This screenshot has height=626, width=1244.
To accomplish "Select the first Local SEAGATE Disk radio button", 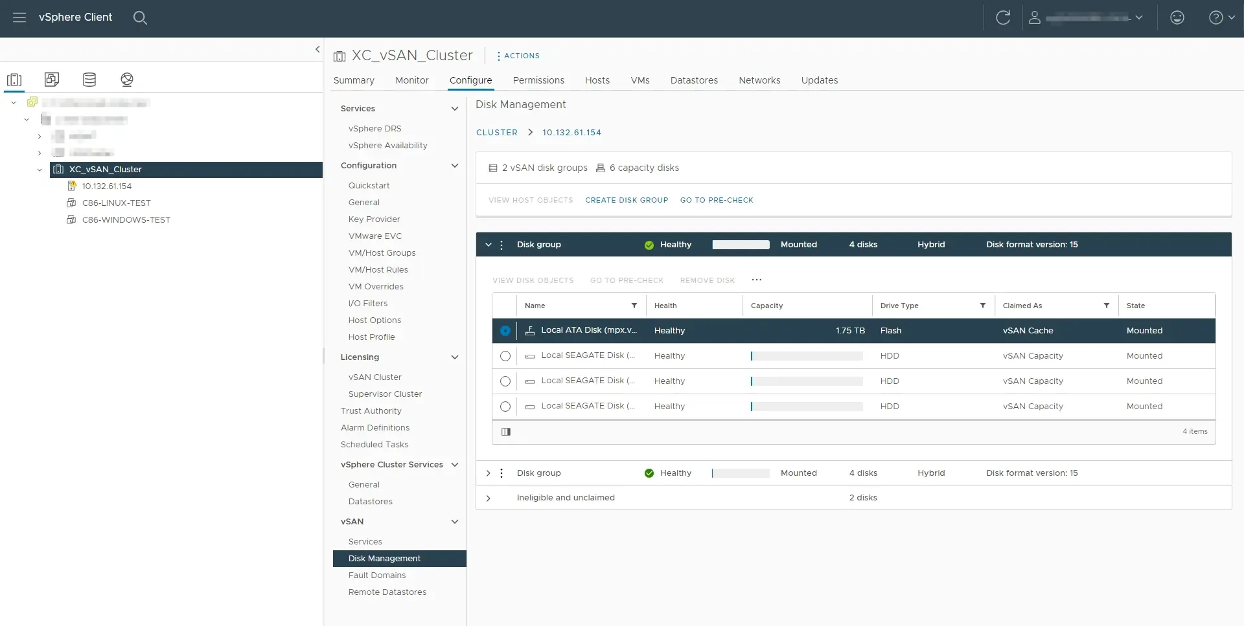I will [505, 356].
